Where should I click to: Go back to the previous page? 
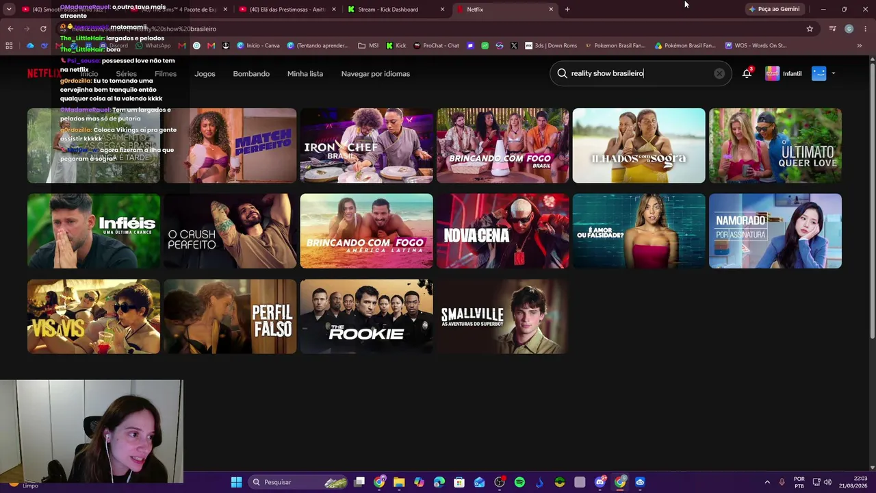[10, 29]
